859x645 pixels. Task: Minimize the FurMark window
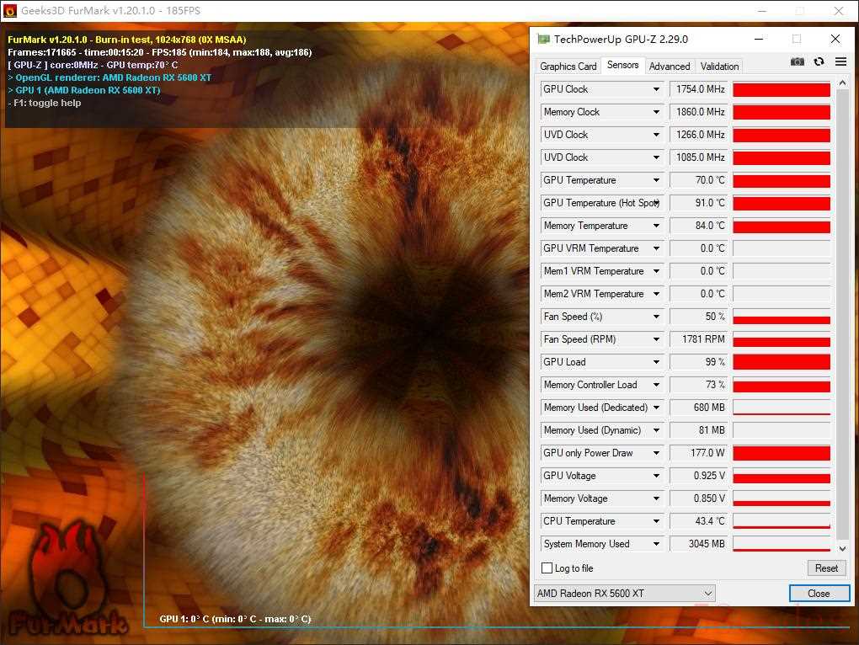(x=762, y=10)
